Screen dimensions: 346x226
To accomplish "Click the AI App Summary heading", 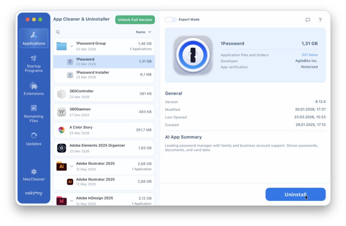I will pyautogui.click(x=183, y=137).
